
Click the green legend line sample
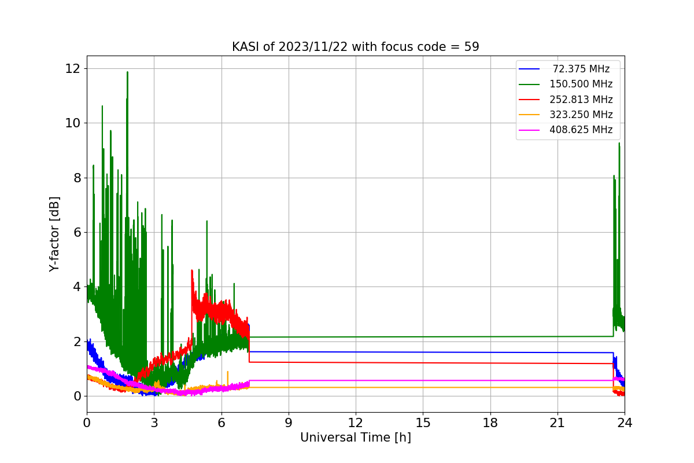(x=530, y=84)
